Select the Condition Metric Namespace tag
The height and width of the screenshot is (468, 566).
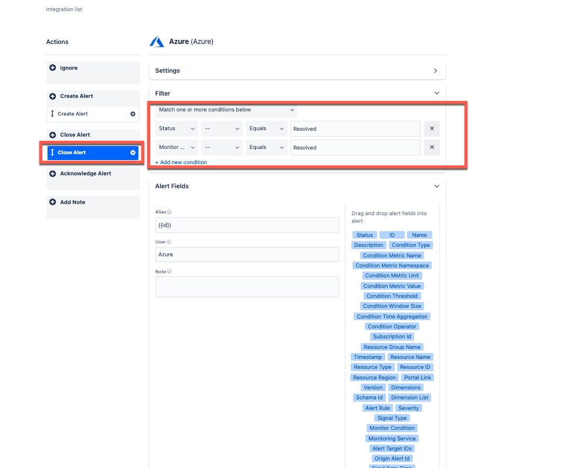coord(392,266)
